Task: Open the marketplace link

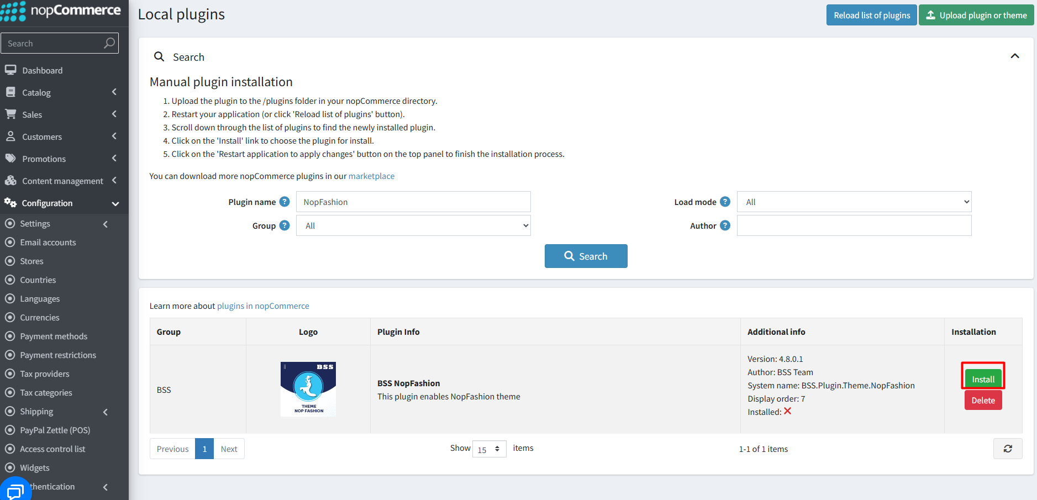Action: (x=371, y=176)
